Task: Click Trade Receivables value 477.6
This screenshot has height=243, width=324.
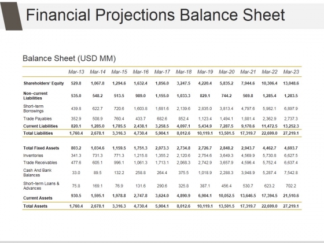Action: click(76, 163)
